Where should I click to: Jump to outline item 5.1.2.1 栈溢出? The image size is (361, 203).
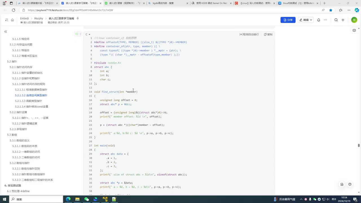click(21, 50)
